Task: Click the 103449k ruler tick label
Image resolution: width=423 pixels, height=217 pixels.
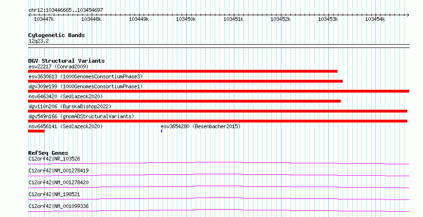Action: click(139, 19)
